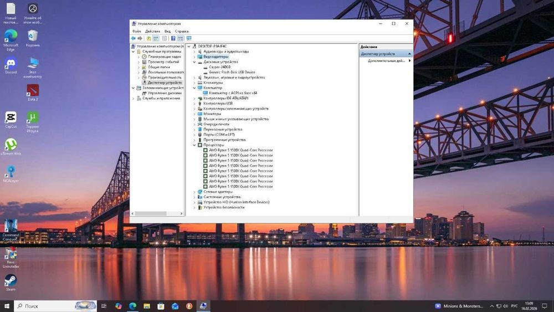This screenshot has width=554, height=312.
Task: Open Microsoft Edge from the taskbar
Action: (133, 306)
